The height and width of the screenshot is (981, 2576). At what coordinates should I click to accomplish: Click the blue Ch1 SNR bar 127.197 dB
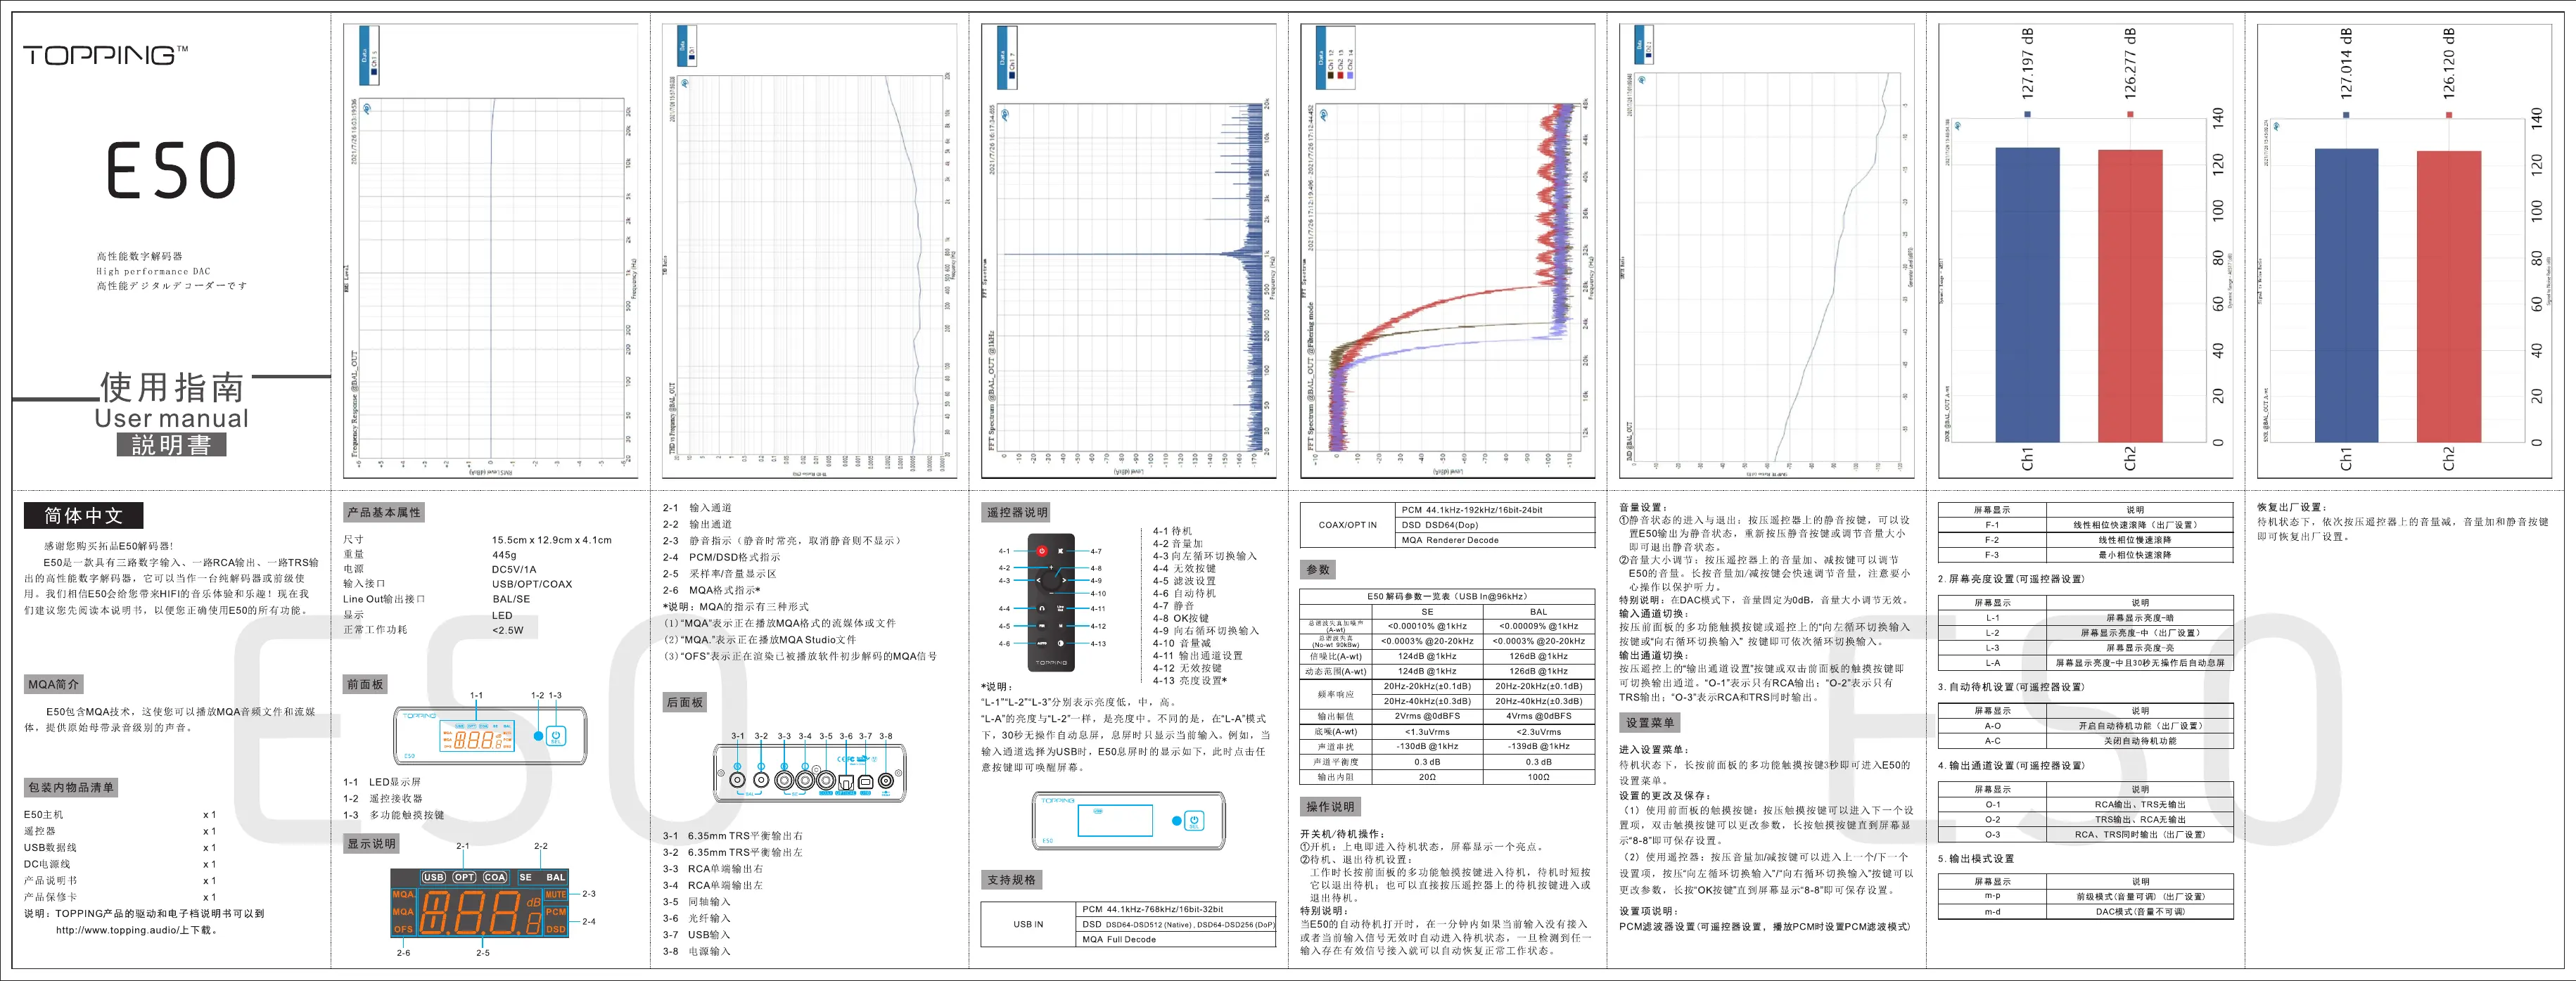[2027, 295]
